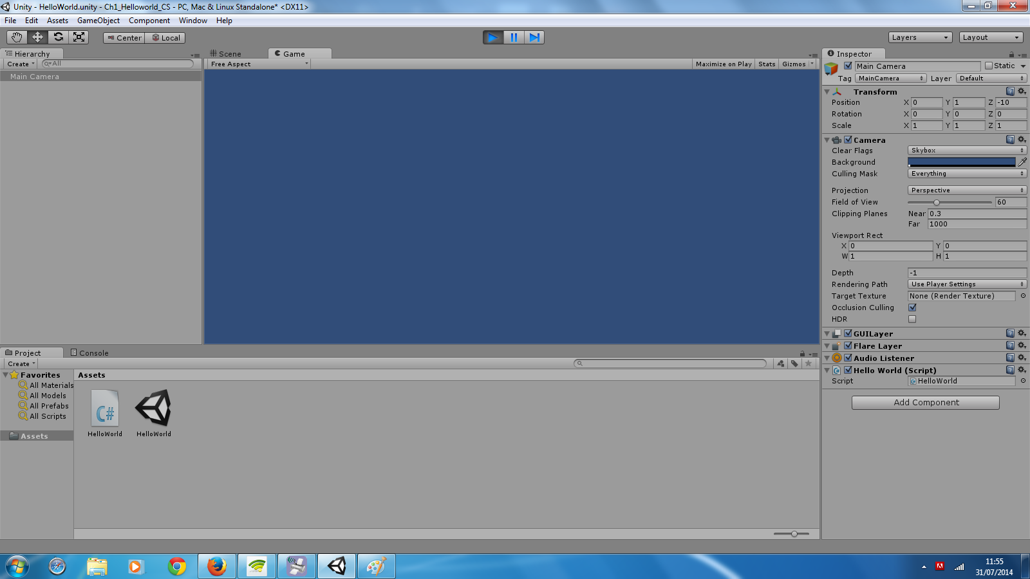
Task: Enable the HDR checkbox
Action: pyautogui.click(x=912, y=319)
